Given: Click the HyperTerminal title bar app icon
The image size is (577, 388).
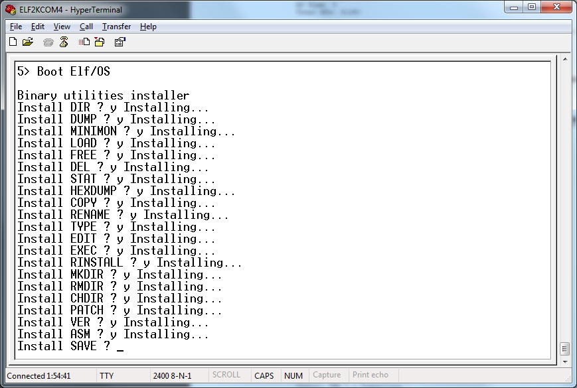Looking at the screenshot, I should (10, 9).
